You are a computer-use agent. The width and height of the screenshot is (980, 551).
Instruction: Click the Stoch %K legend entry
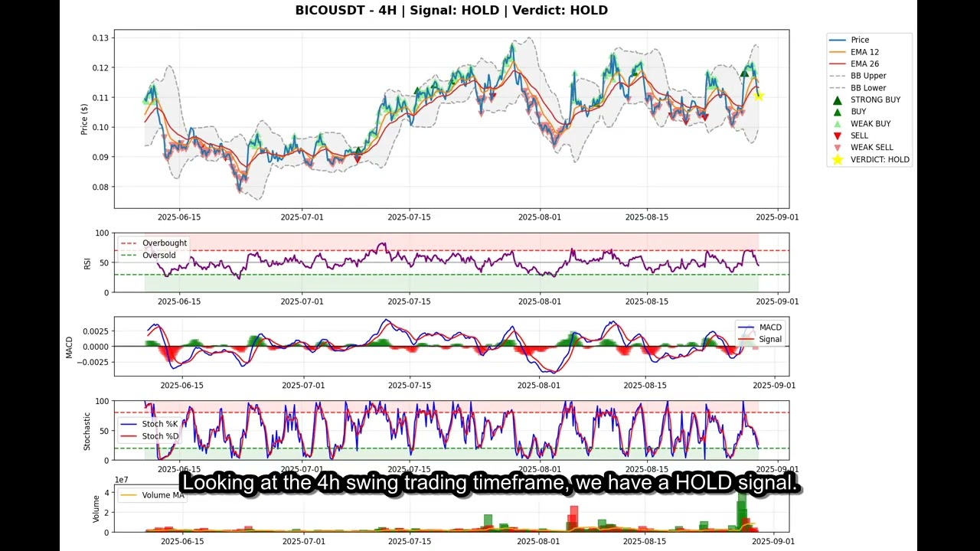click(x=149, y=424)
